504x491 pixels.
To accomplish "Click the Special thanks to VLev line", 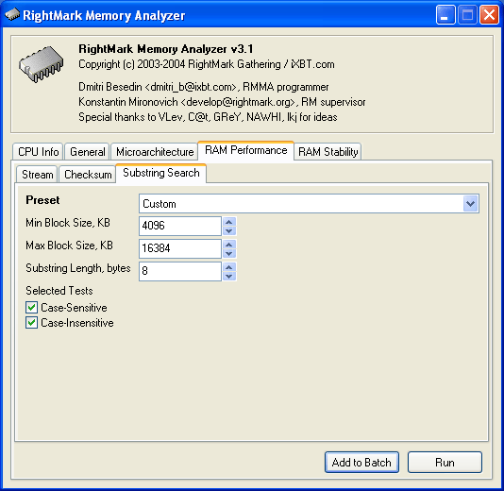I will point(208,117).
